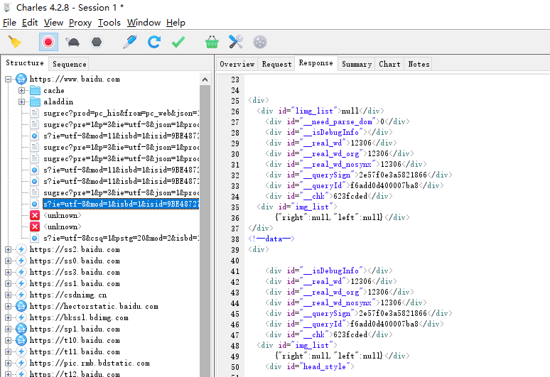Click the __querySign line 32 in response
550x377 pixels.
click(358, 175)
